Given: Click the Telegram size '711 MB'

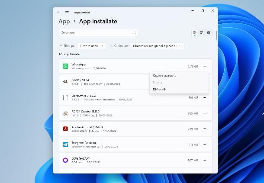Looking at the screenshot, I should point(193,144).
